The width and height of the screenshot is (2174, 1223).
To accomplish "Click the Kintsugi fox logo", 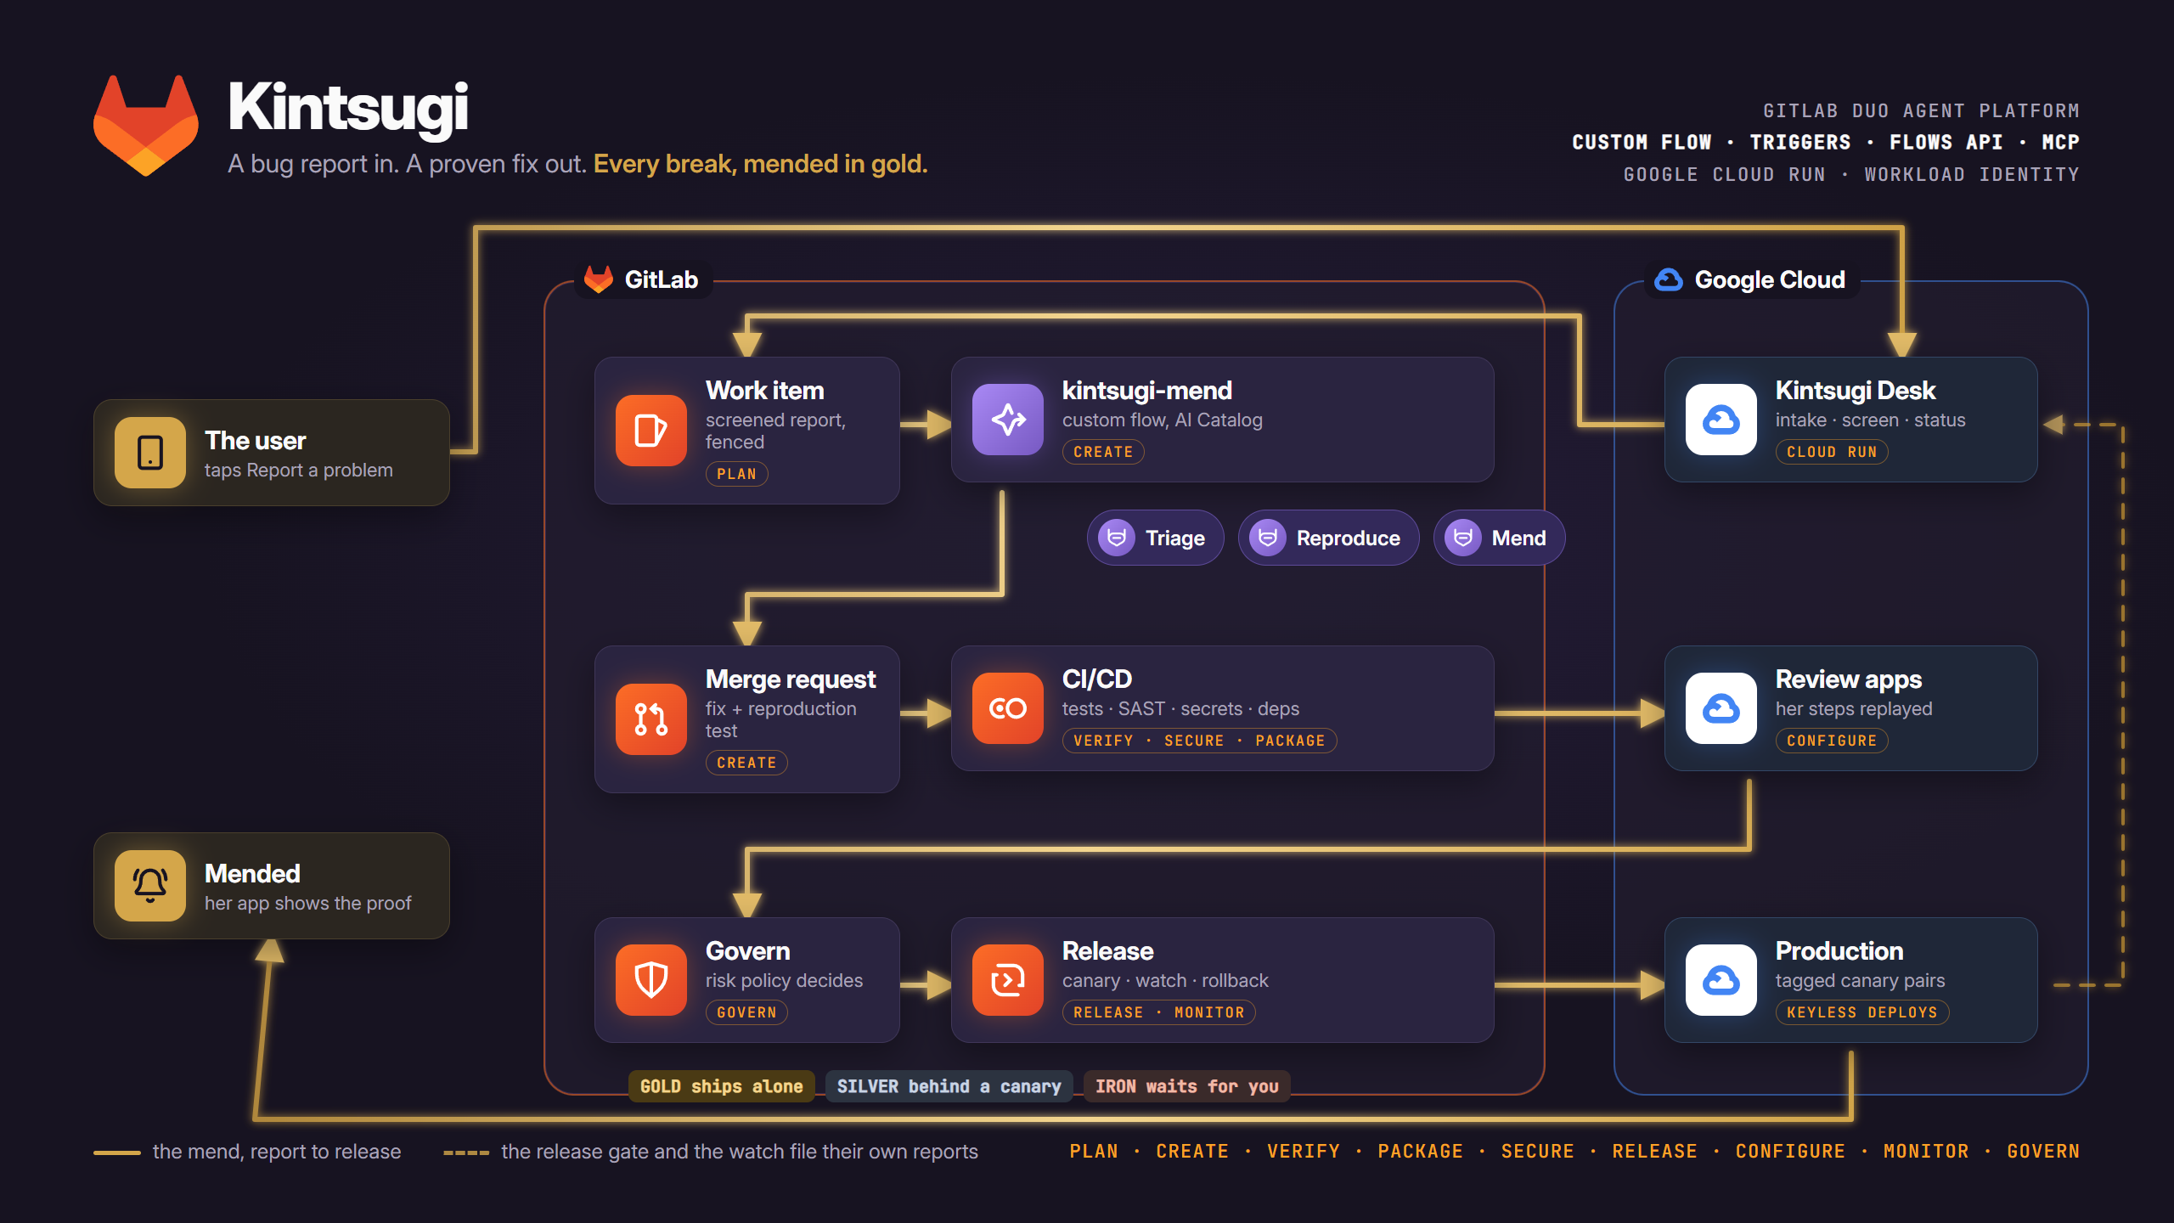I will click(146, 126).
